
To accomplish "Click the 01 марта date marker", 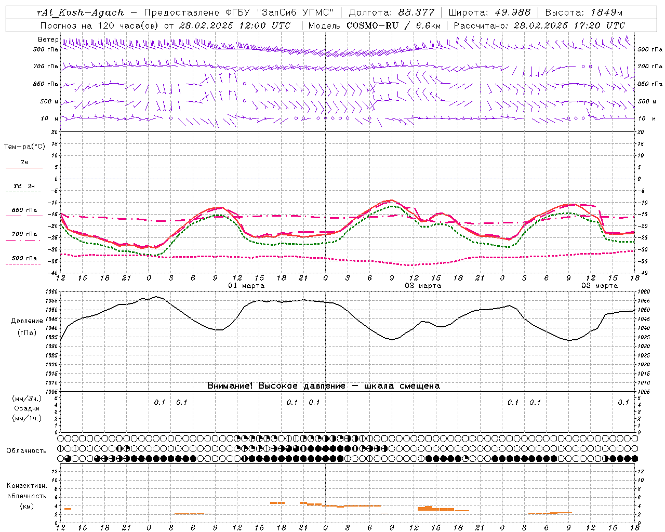I will click(x=246, y=286).
